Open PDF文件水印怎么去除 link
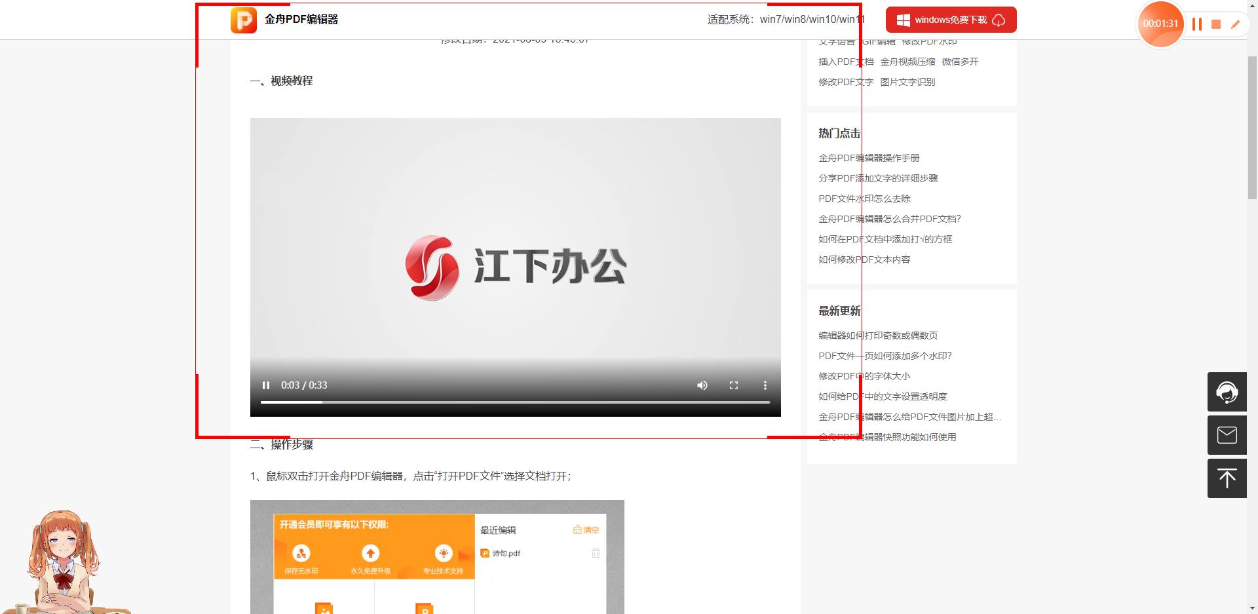 tap(864, 198)
